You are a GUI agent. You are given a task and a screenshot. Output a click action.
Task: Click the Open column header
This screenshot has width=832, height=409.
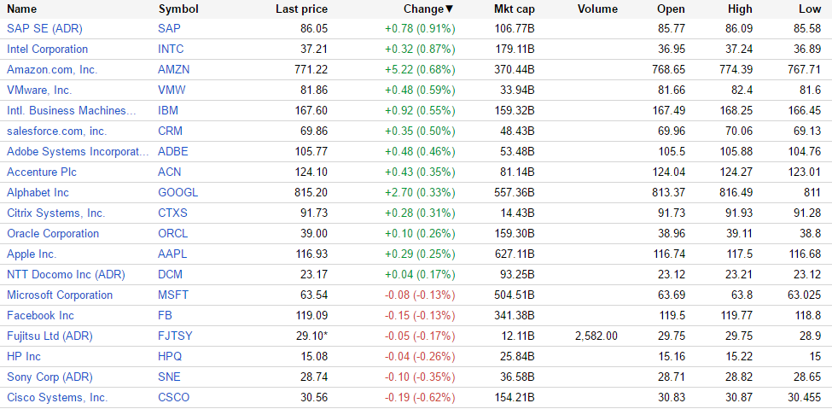(671, 9)
